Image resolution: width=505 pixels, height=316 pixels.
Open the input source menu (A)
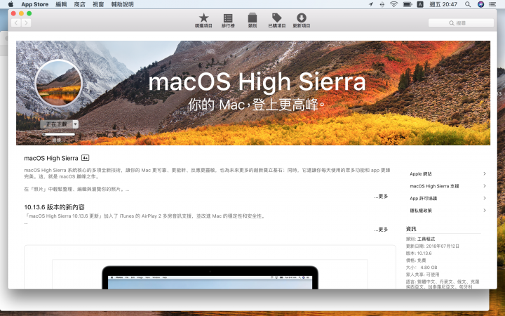tap(420, 4)
